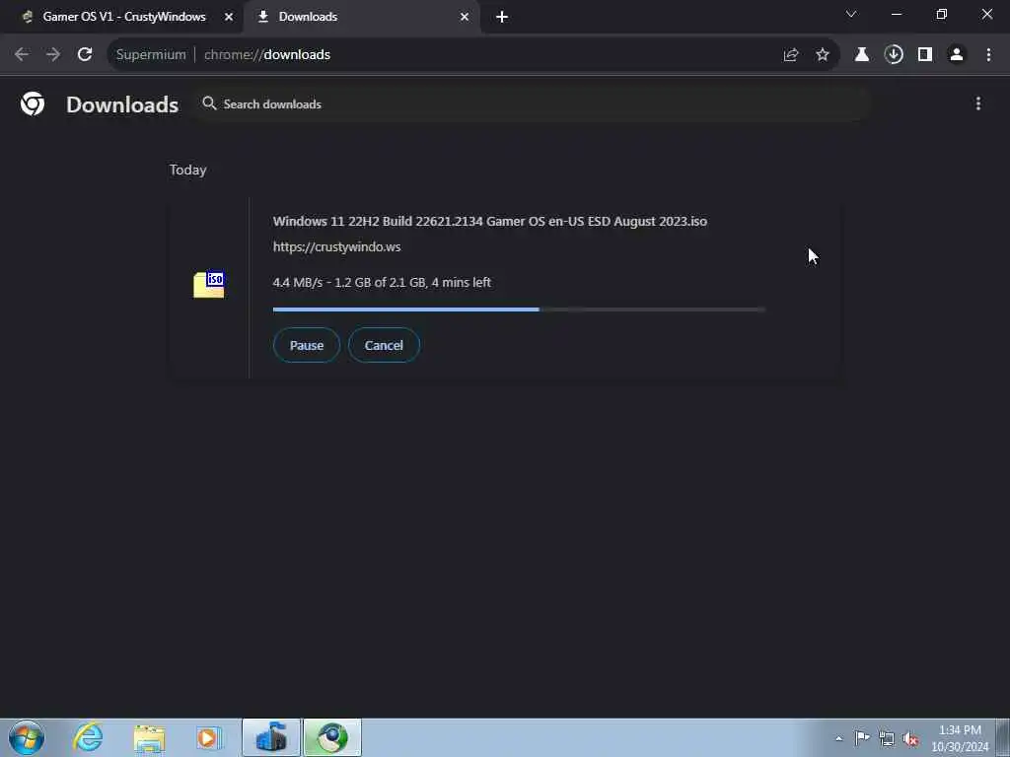Screen dimensions: 1010x757
Task: Click the Today date heading
Action: [x=188, y=170]
